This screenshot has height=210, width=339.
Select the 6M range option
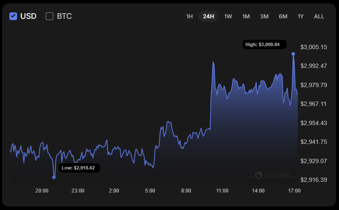click(x=283, y=16)
